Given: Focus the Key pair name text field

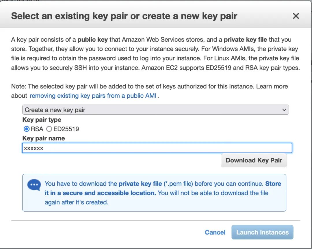Looking at the screenshot, I should pyautogui.click(x=157, y=148).
